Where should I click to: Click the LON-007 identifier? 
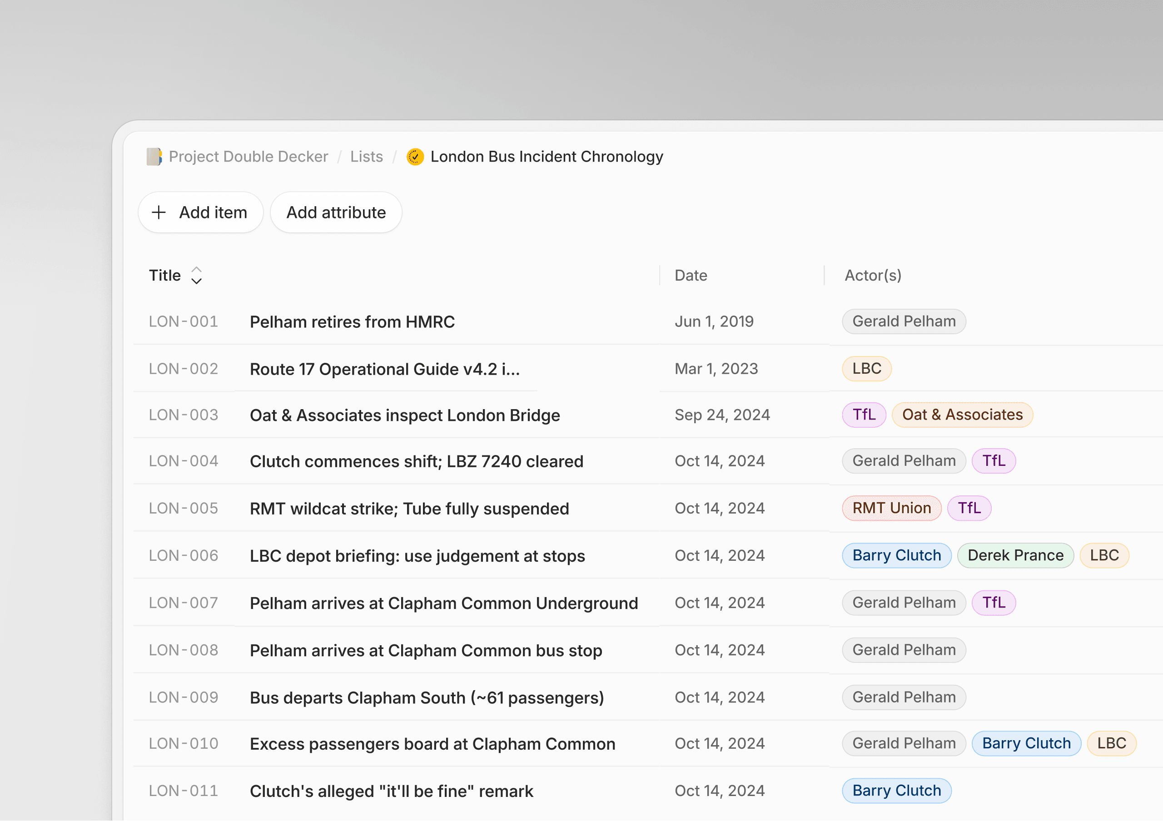(x=184, y=603)
